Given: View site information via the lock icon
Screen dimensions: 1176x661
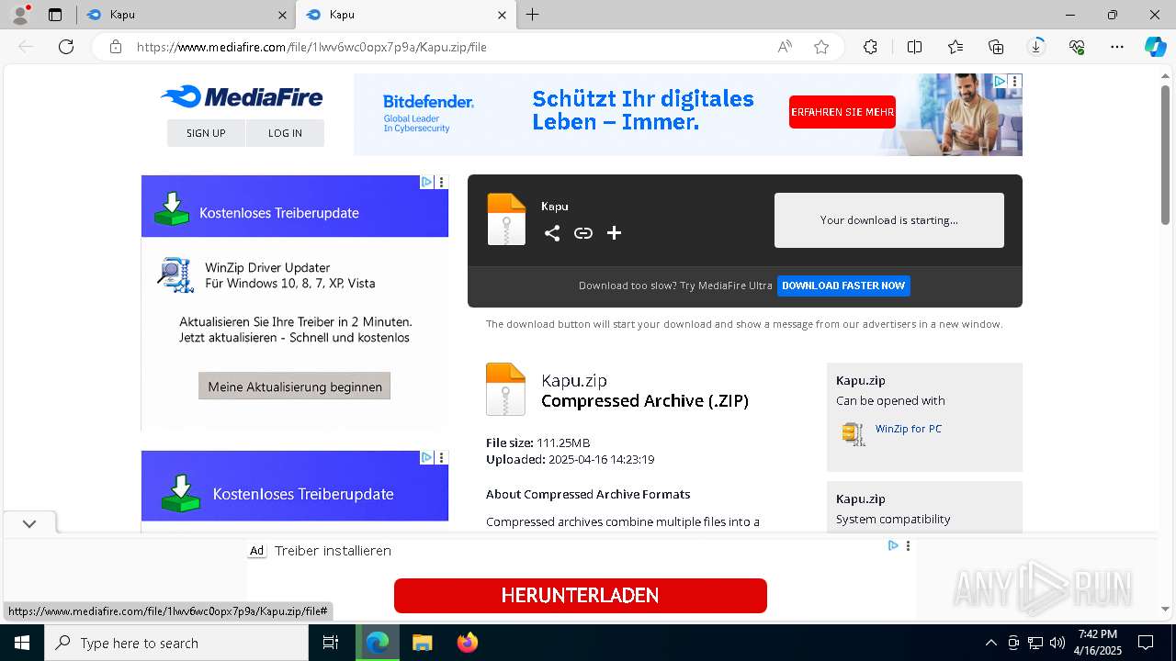Looking at the screenshot, I should [116, 47].
